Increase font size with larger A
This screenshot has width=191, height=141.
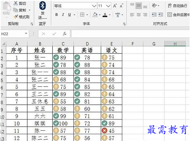tap(115, 6)
